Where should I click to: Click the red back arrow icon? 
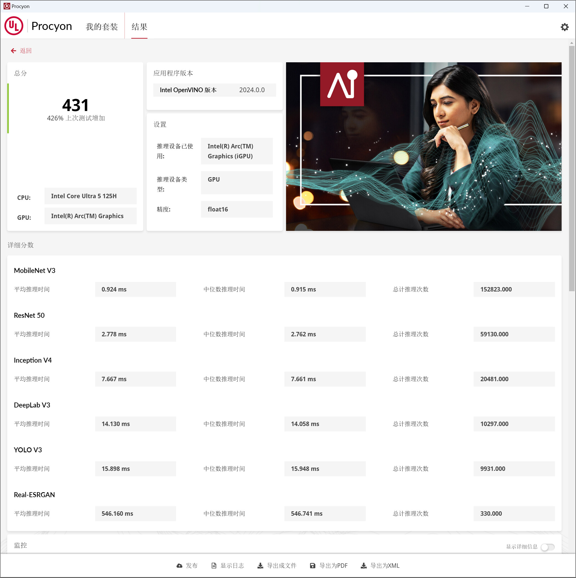coord(14,51)
